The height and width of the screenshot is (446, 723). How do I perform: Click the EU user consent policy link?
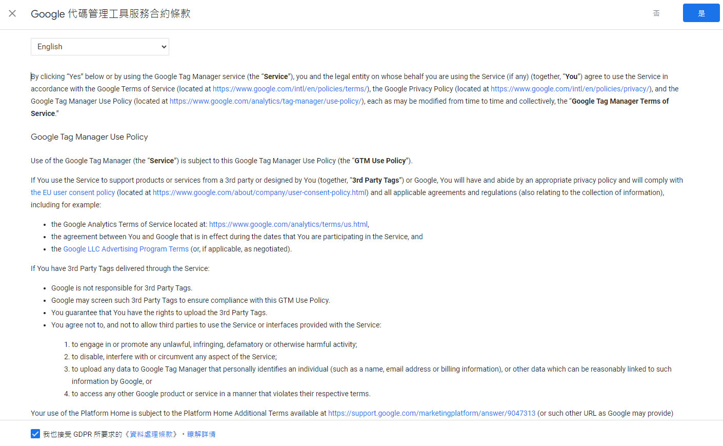coord(73,192)
